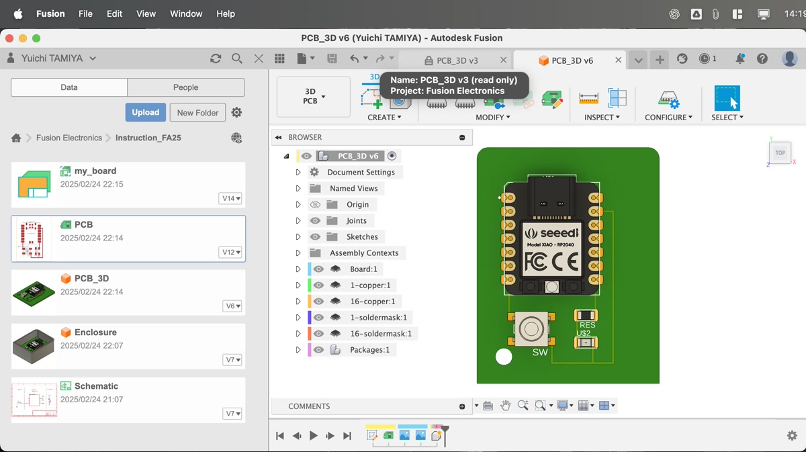
Task: Expand the Packages:1 tree node
Action: pos(298,350)
